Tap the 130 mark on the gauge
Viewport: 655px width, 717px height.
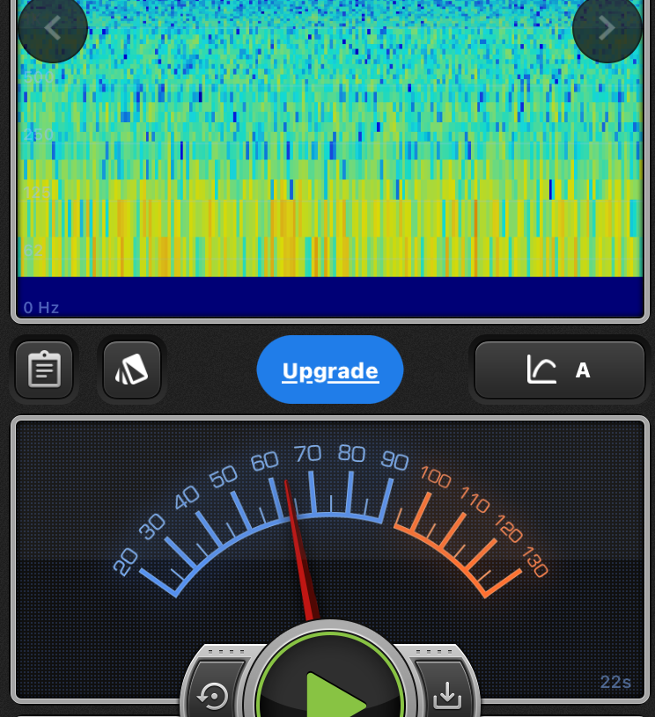[x=534, y=561]
